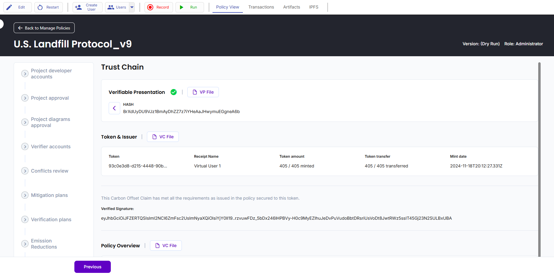Go back to Manage Policies
554x275 pixels.
[x=44, y=28]
